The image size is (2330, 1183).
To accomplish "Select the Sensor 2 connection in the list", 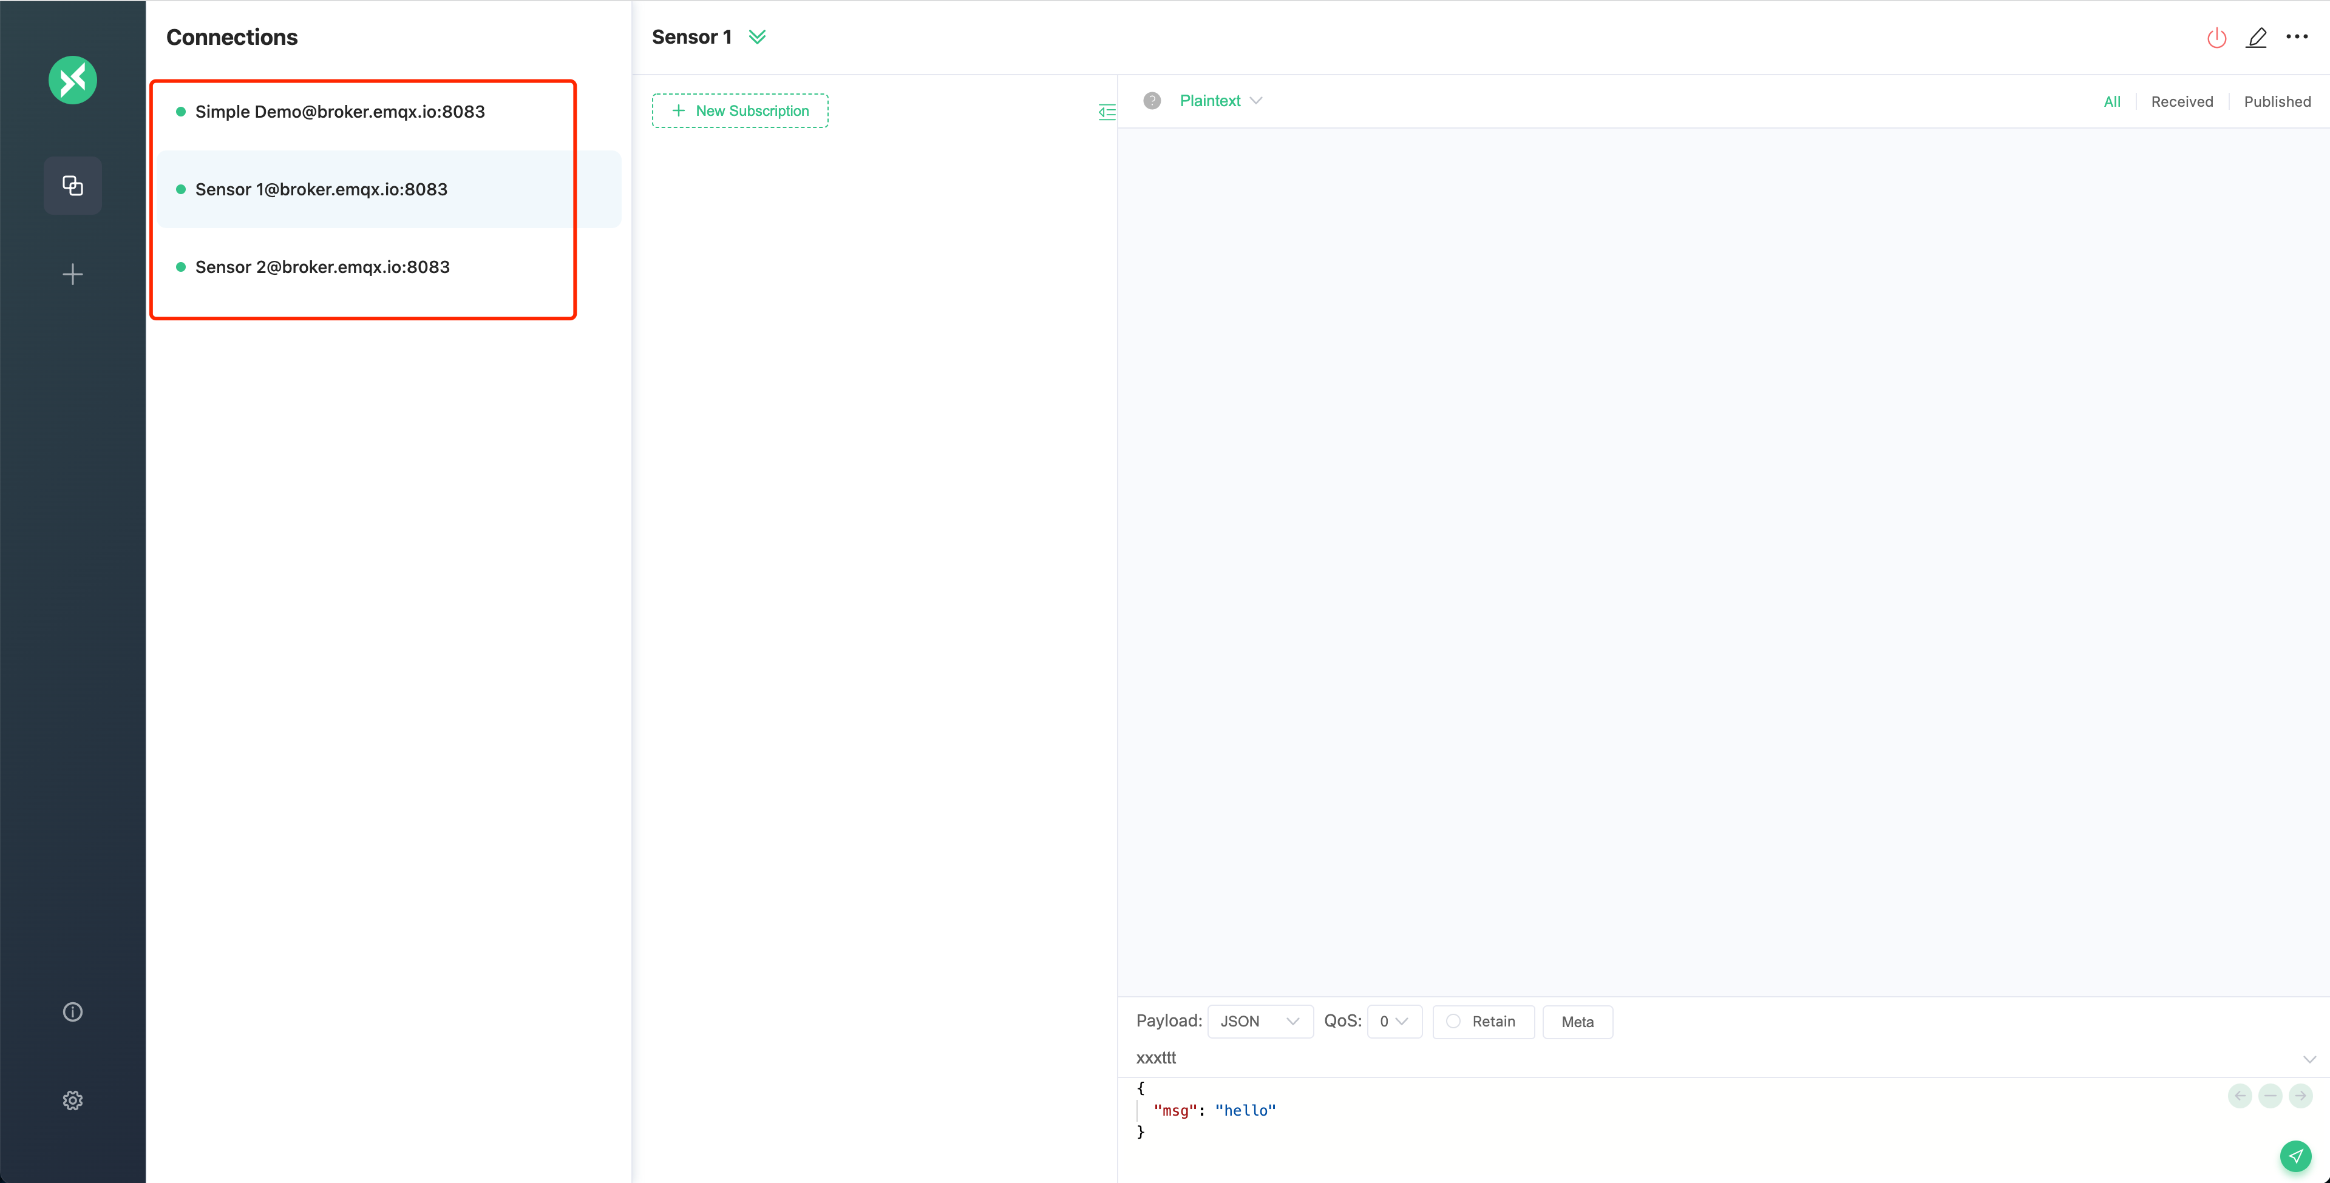I will (x=322, y=266).
